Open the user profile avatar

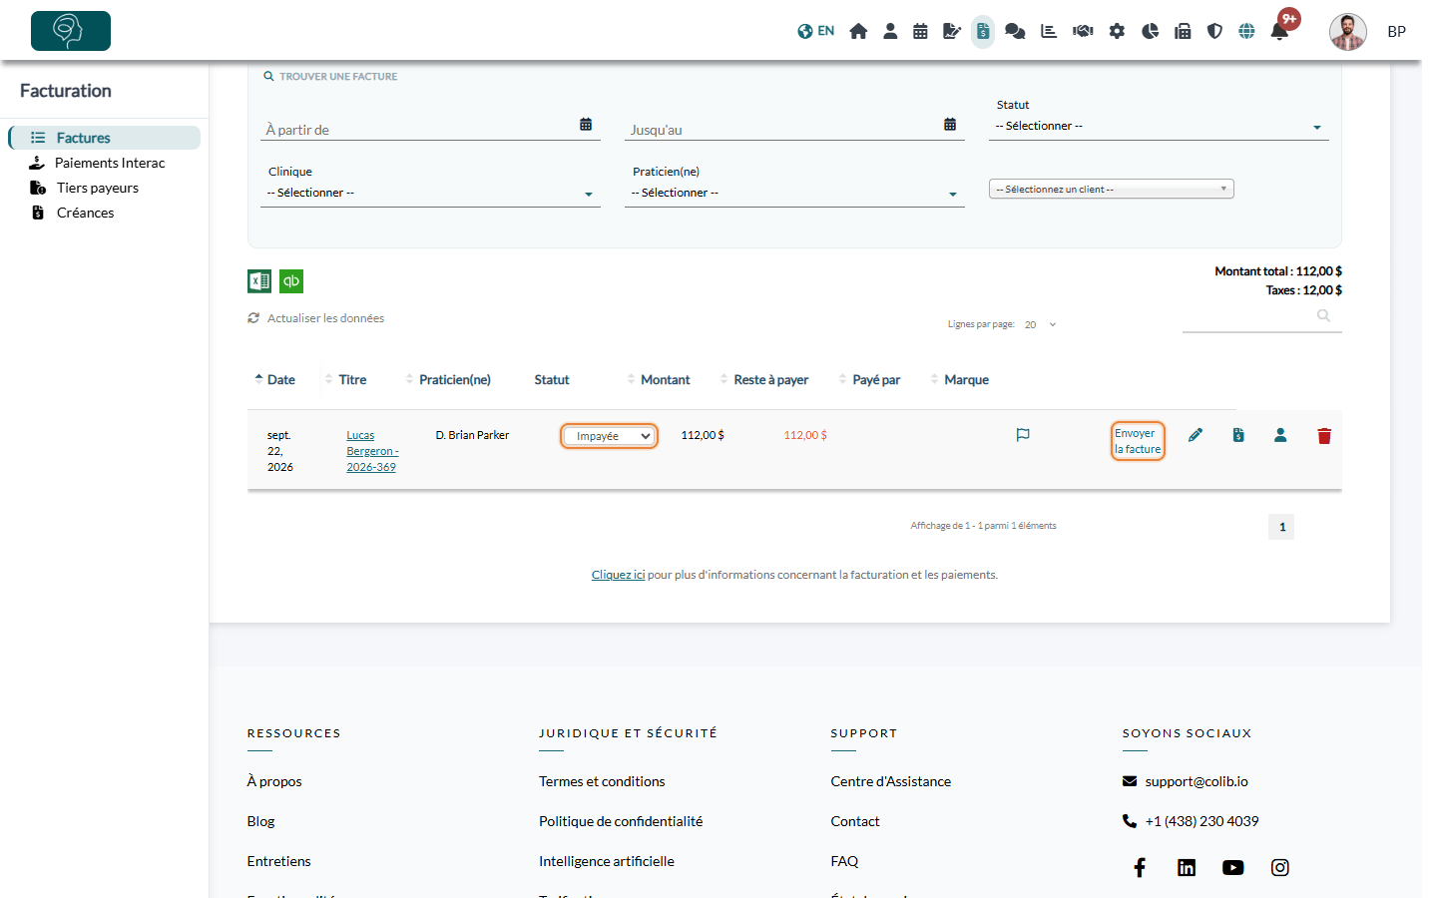tap(1347, 32)
